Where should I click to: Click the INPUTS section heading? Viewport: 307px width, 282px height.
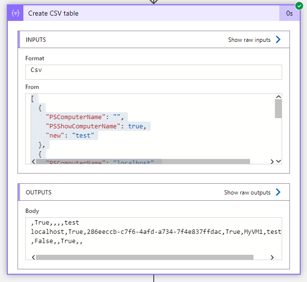click(36, 40)
